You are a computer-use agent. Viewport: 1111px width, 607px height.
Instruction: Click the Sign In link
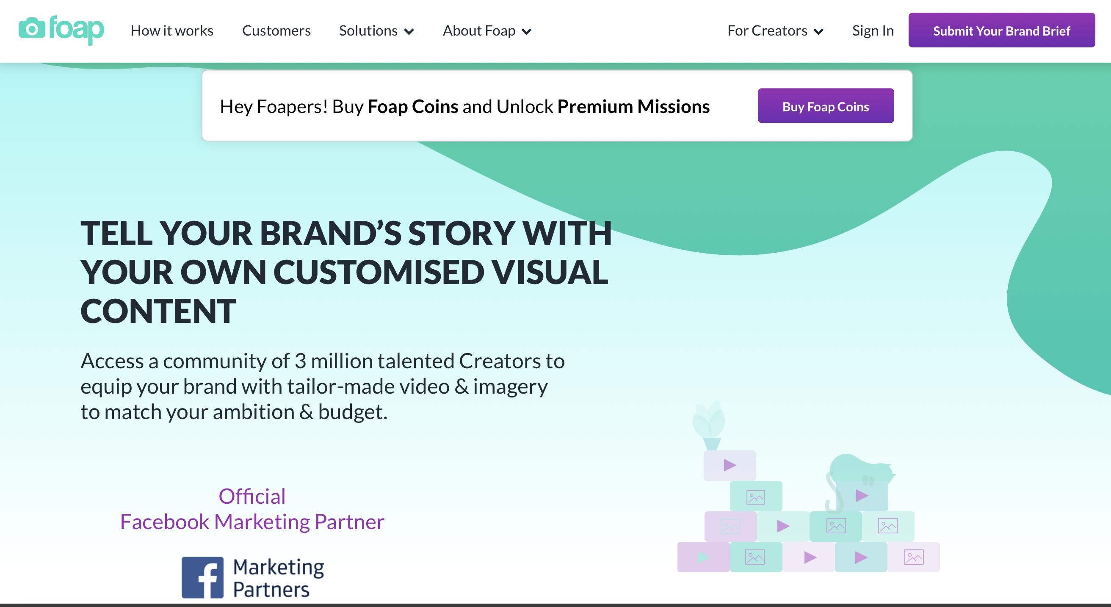coord(873,30)
